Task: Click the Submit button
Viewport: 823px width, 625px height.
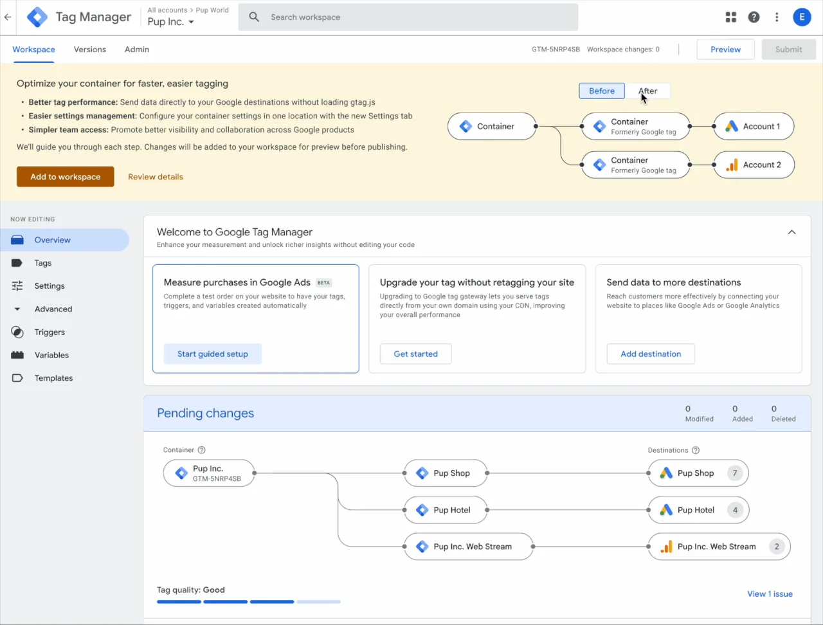Action: click(788, 50)
